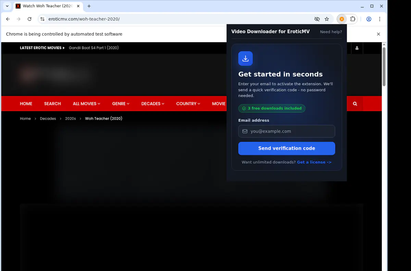Screen dimensions: 411x271
Task: Open a new browser tab
Action: point(89,6)
